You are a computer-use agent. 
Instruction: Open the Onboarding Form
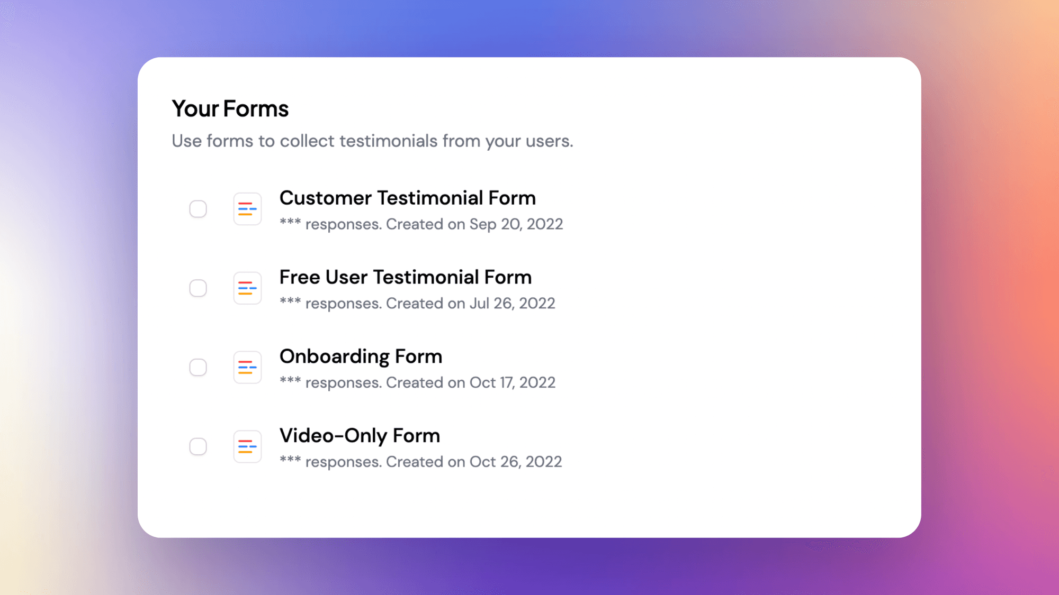point(361,356)
